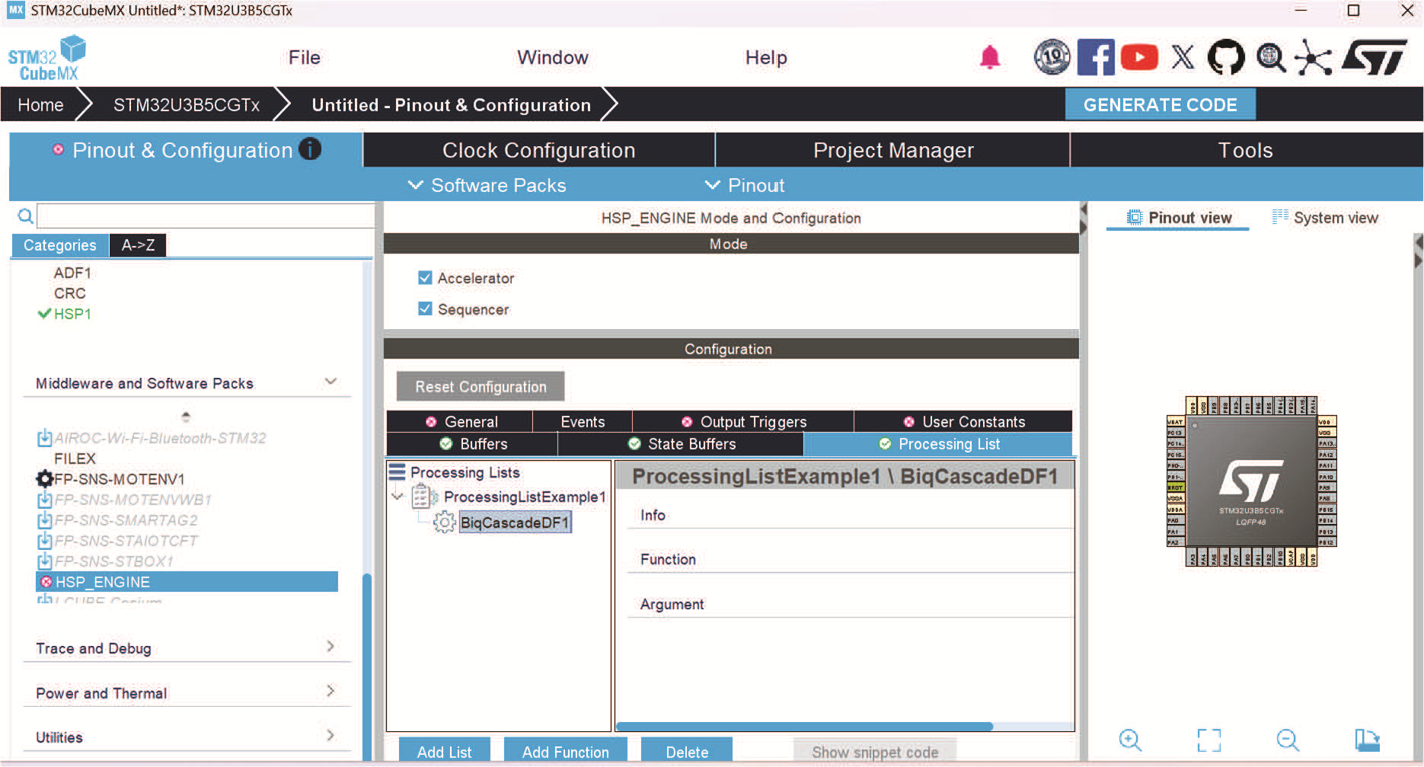Click the globe search icon in header

(1270, 58)
